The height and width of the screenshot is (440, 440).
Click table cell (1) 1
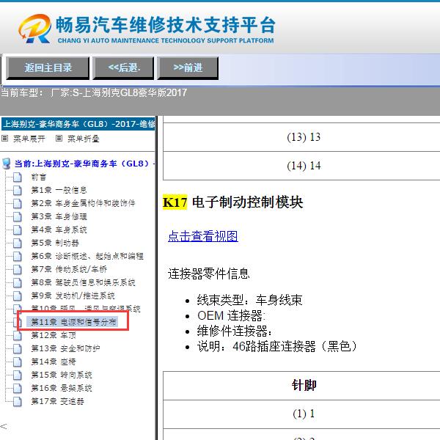coord(304,414)
